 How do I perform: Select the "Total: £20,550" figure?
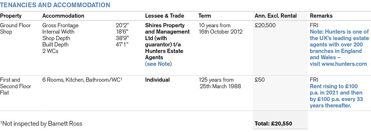pos(273,124)
